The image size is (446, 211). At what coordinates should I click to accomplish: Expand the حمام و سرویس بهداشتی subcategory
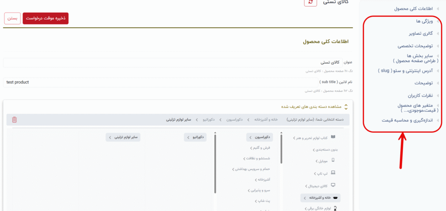point(251,169)
